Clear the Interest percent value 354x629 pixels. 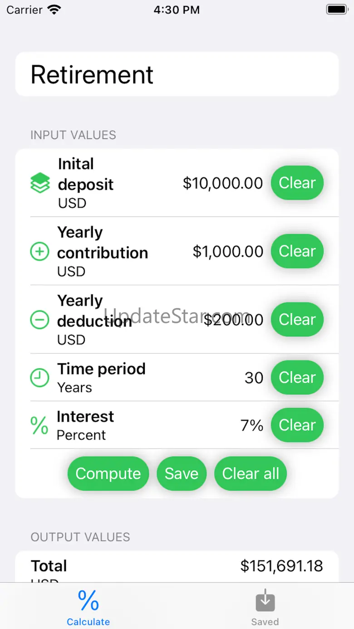(297, 425)
